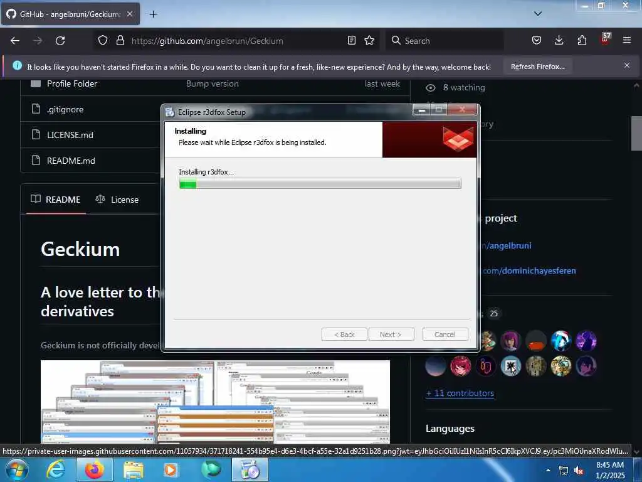
Task: Reload the page with refresh icon
Action: tap(60, 41)
